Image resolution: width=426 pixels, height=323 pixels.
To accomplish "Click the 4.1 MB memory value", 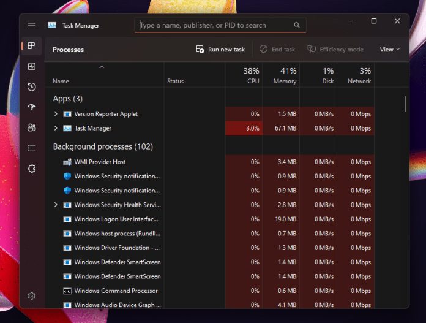I will pos(287,305).
